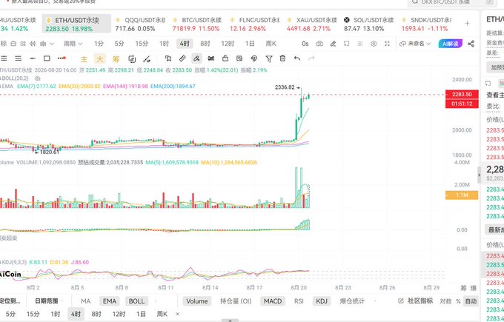Open the 未命名 layout dropdown
Viewport: 504px width, 322px height.
[415, 44]
